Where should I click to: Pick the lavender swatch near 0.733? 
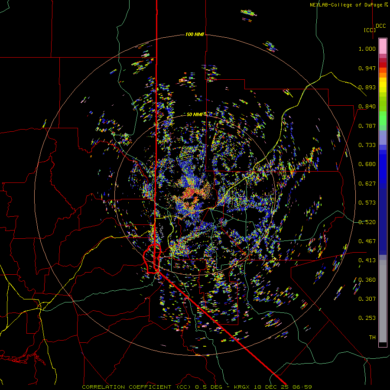pyautogui.click(x=383, y=138)
